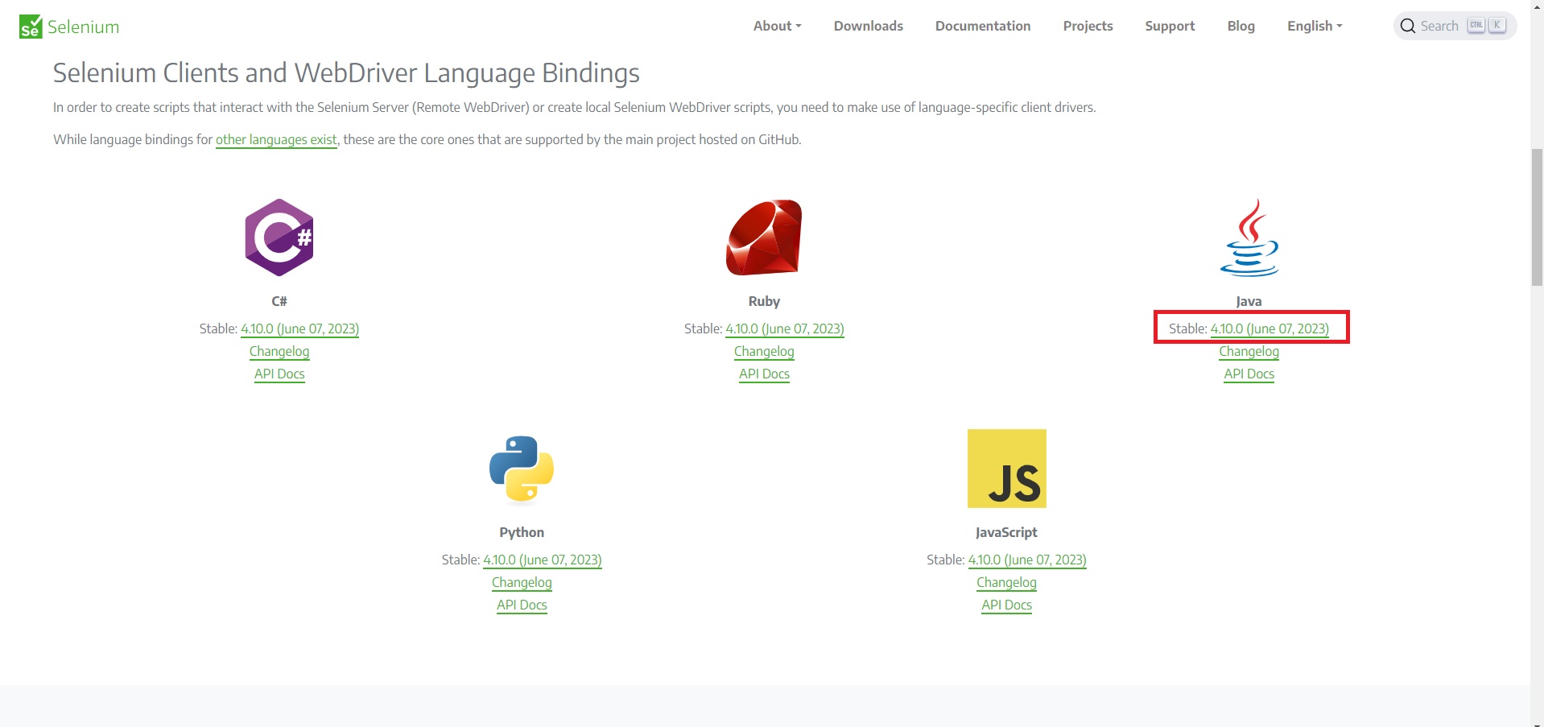Click the Selenium logo

pyautogui.click(x=68, y=25)
